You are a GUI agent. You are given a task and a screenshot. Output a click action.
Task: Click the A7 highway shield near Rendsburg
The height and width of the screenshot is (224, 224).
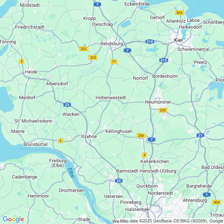point(127,50)
